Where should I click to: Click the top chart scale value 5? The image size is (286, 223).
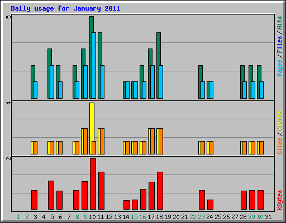(8, 17)
